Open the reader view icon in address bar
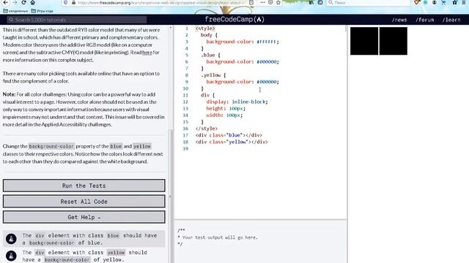Viewport: 469px width, 263px height. tap(251, 2)
